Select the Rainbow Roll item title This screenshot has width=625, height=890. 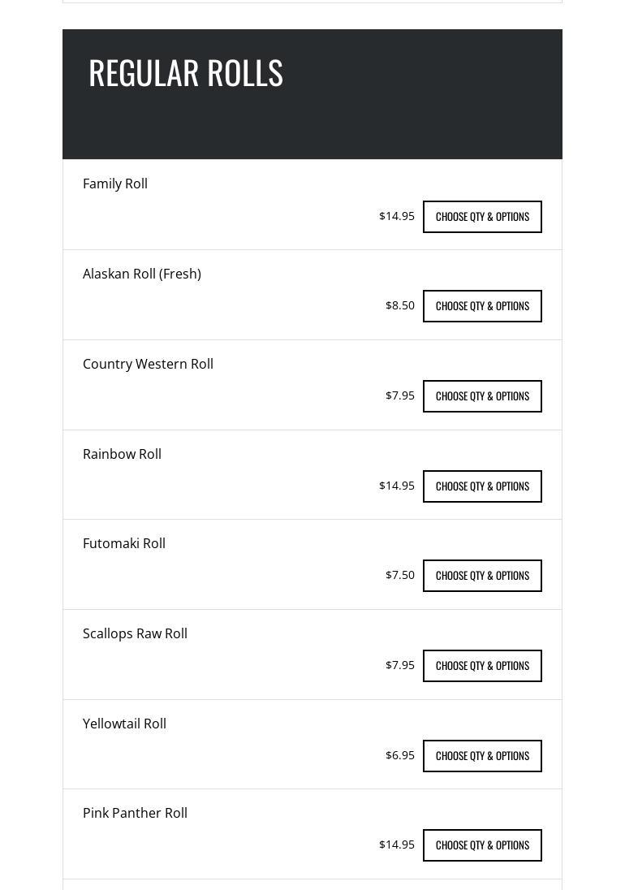(122, 454)
